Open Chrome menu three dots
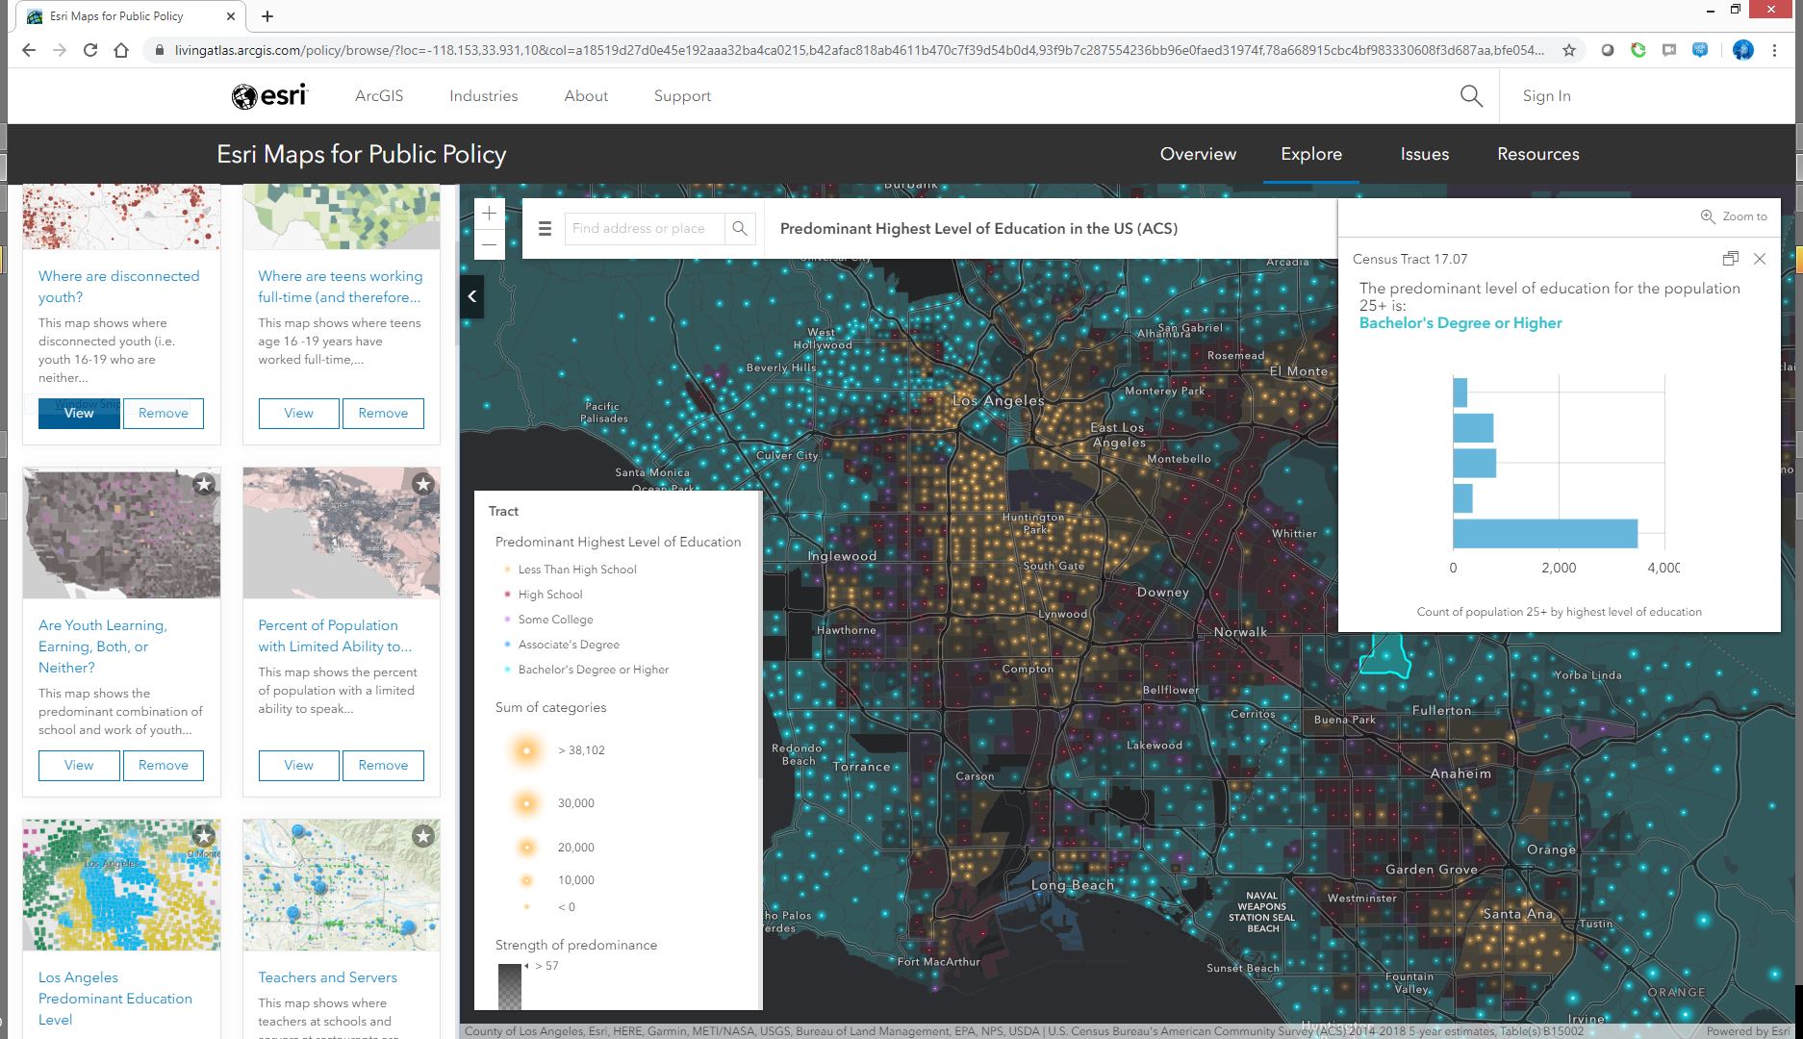The height and width of the screenshot is (1039, 1803). click(x=1775, y=50)
